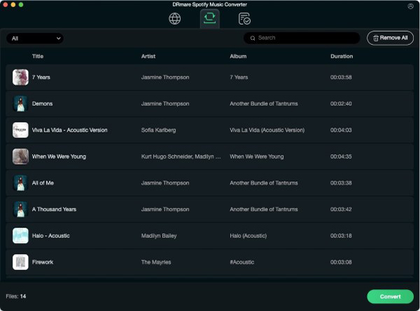Click the A Thousand Years cover art
The image size is (420, 311).
20,209
